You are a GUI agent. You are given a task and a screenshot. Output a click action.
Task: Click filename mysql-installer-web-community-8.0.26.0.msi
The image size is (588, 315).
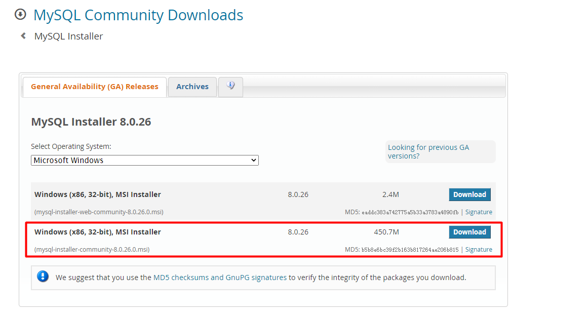point(99,212)
